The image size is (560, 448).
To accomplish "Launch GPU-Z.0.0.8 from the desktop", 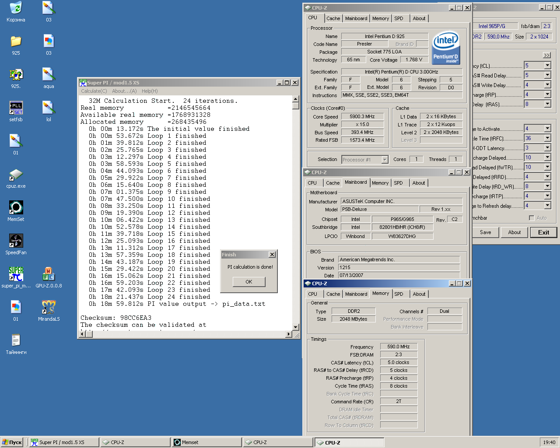I will pos(49,277).
